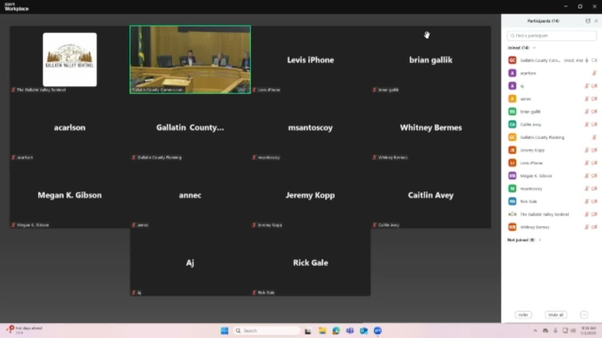Open the Zoom app in the taskbar
The width and height of the screenshot is (602, 338).
378,331
